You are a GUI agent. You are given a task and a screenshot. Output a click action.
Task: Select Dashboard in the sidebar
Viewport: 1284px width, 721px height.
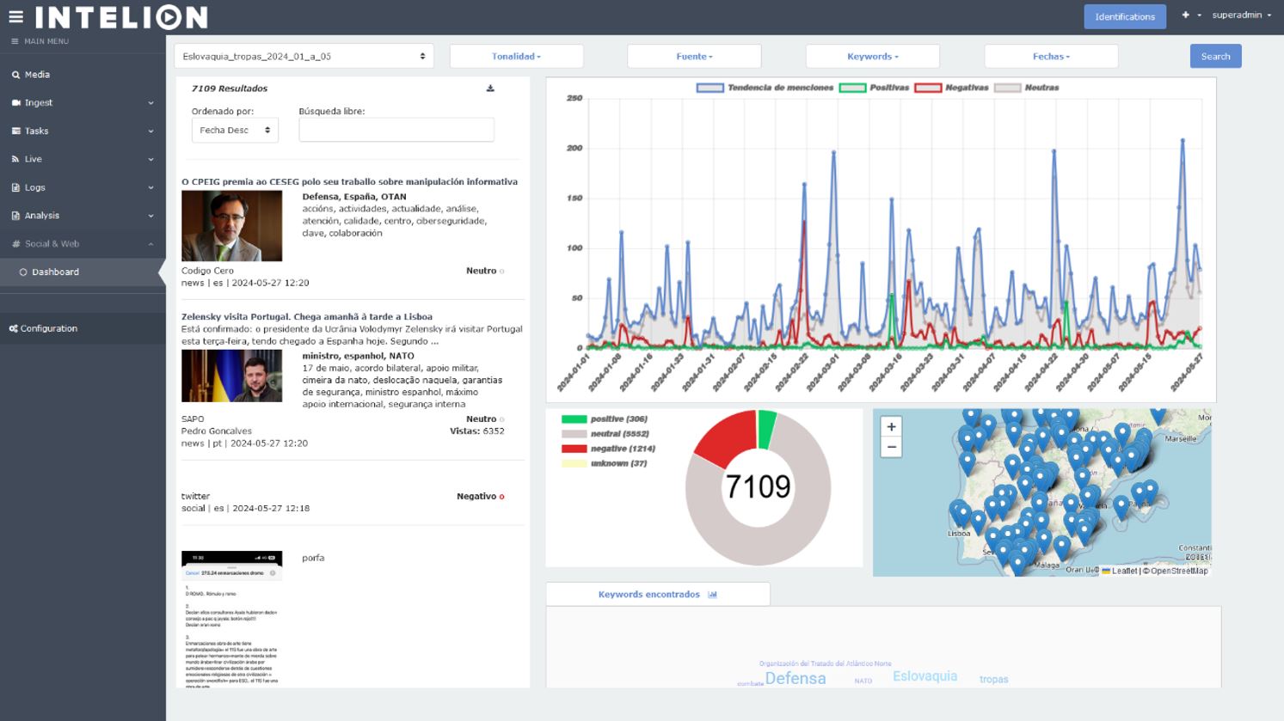point(55,272)
